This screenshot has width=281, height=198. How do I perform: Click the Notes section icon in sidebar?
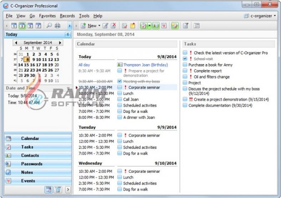[8, 172]
